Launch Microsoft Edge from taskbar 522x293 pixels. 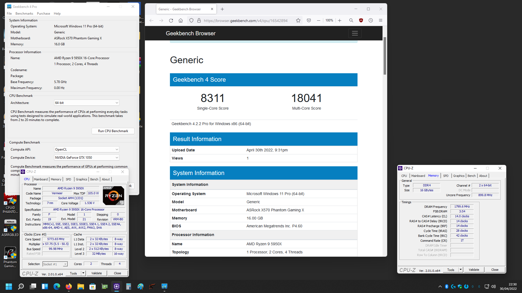point(57,286)
